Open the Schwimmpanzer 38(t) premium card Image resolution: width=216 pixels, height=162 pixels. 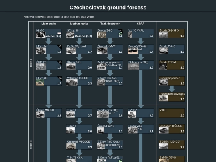coord(172,81)
